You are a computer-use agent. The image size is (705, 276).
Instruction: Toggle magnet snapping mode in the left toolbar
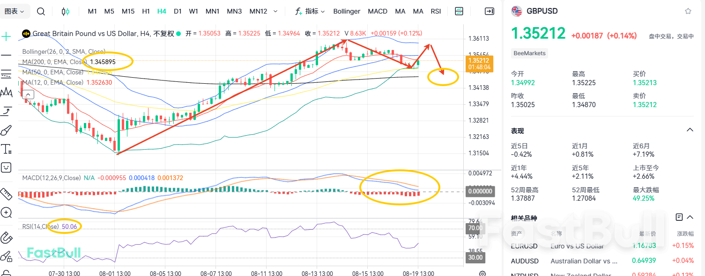(x=7, y=238)
